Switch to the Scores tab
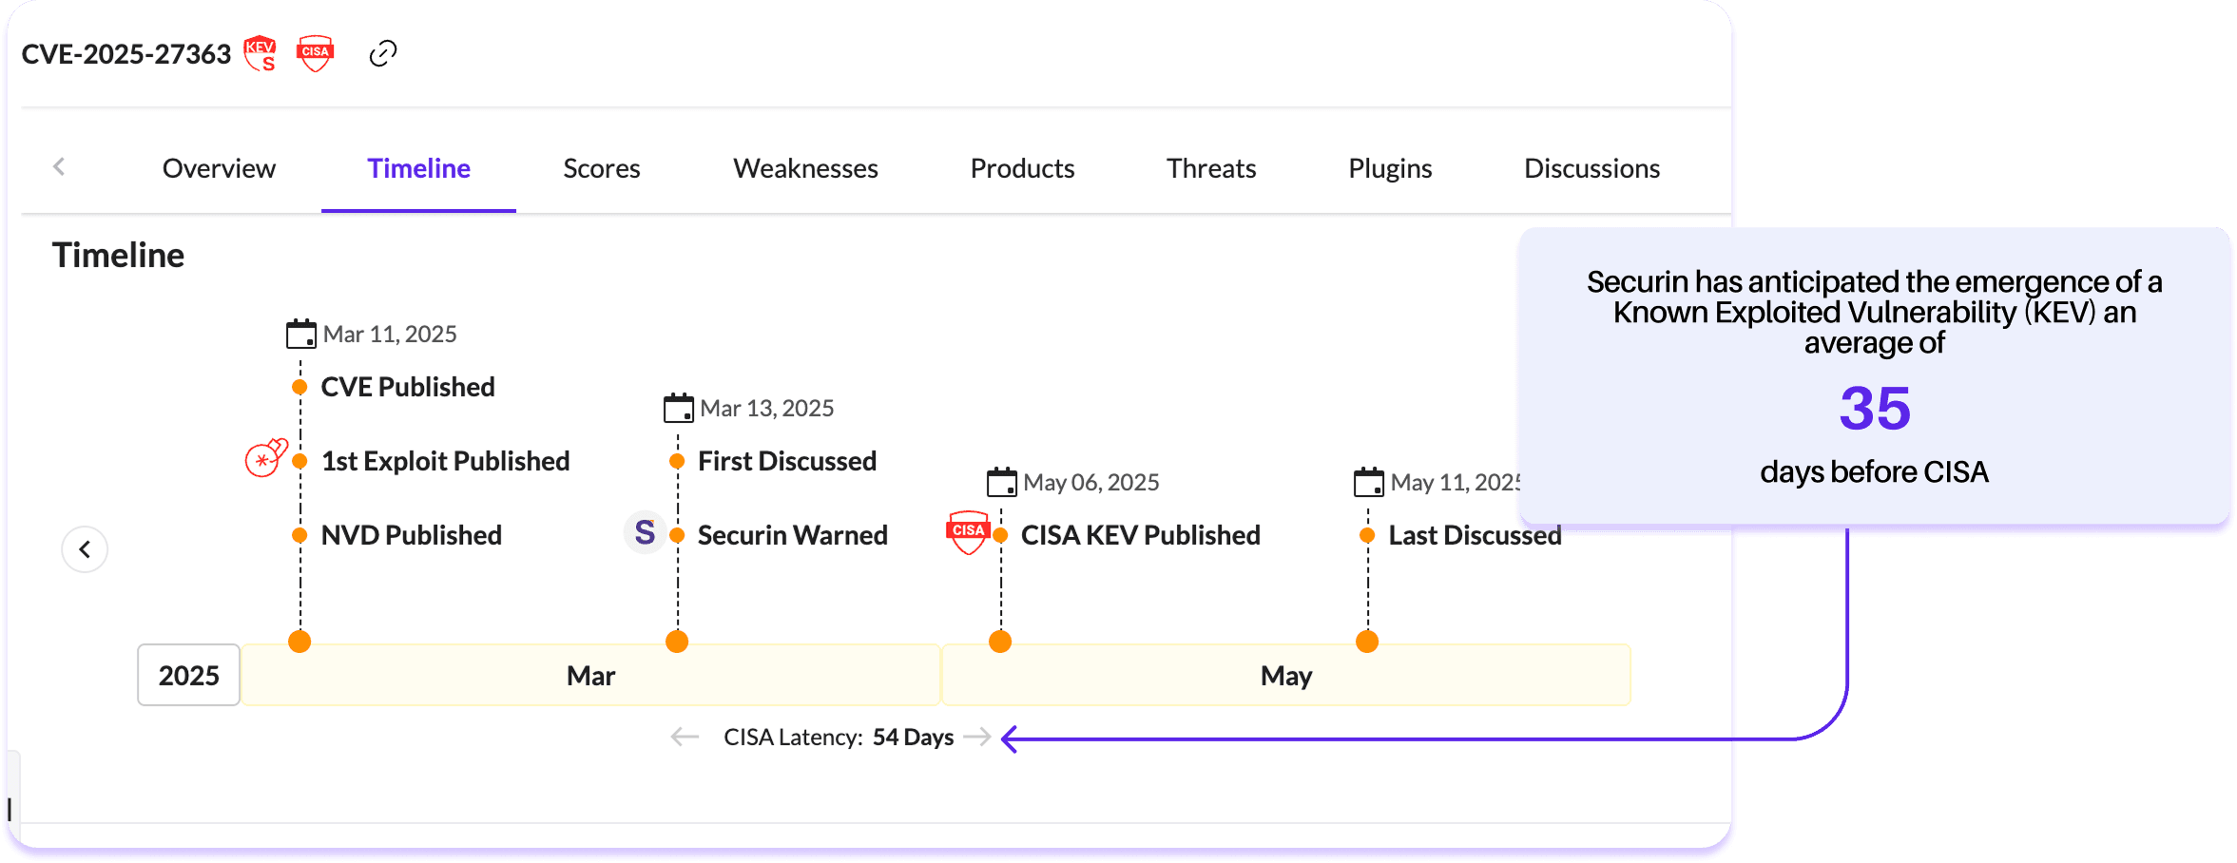Screen dimensions: 2237x863 click(x=601, y=168)
